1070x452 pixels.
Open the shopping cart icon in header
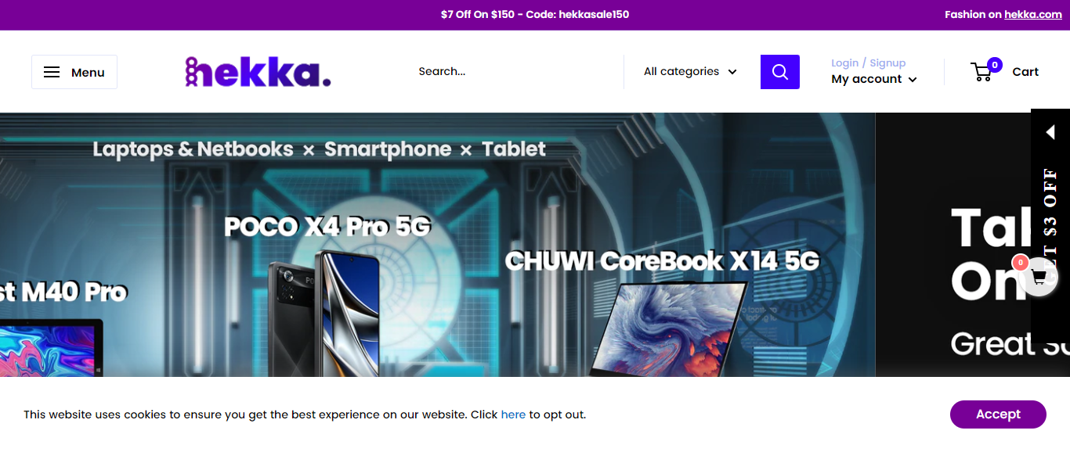(x=981, y=72)
